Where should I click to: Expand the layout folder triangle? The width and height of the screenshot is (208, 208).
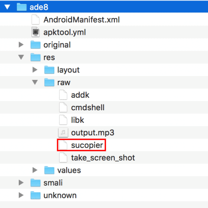(x=35, y=70)
